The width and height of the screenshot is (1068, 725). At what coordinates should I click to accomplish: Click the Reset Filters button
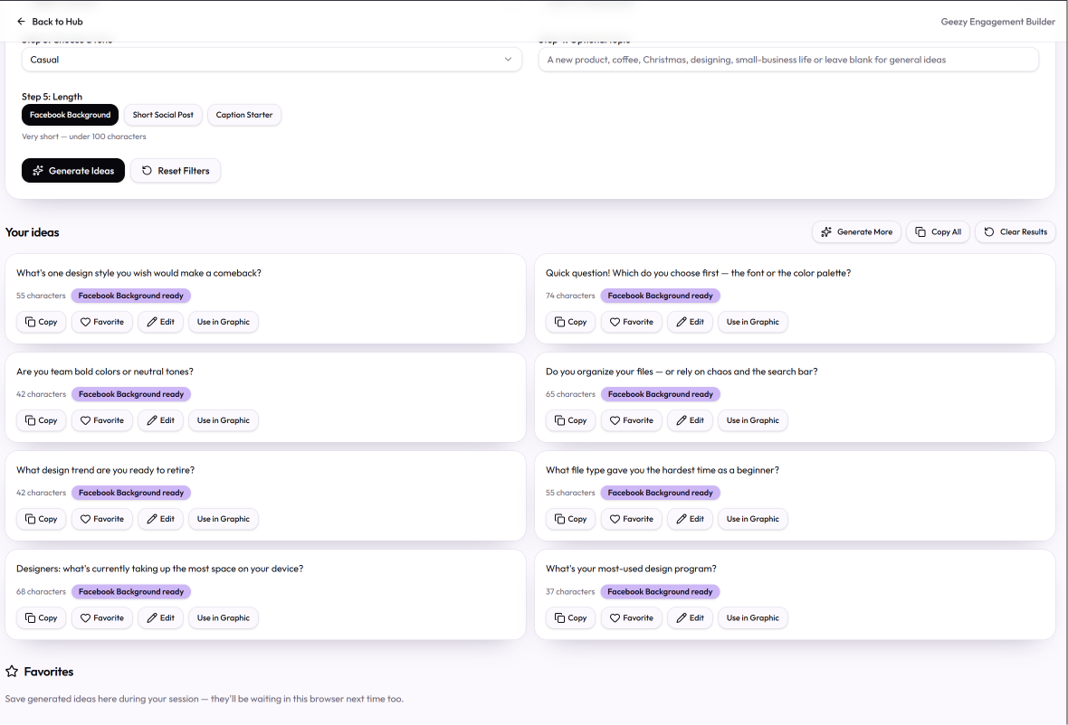[x=175, y=171]
